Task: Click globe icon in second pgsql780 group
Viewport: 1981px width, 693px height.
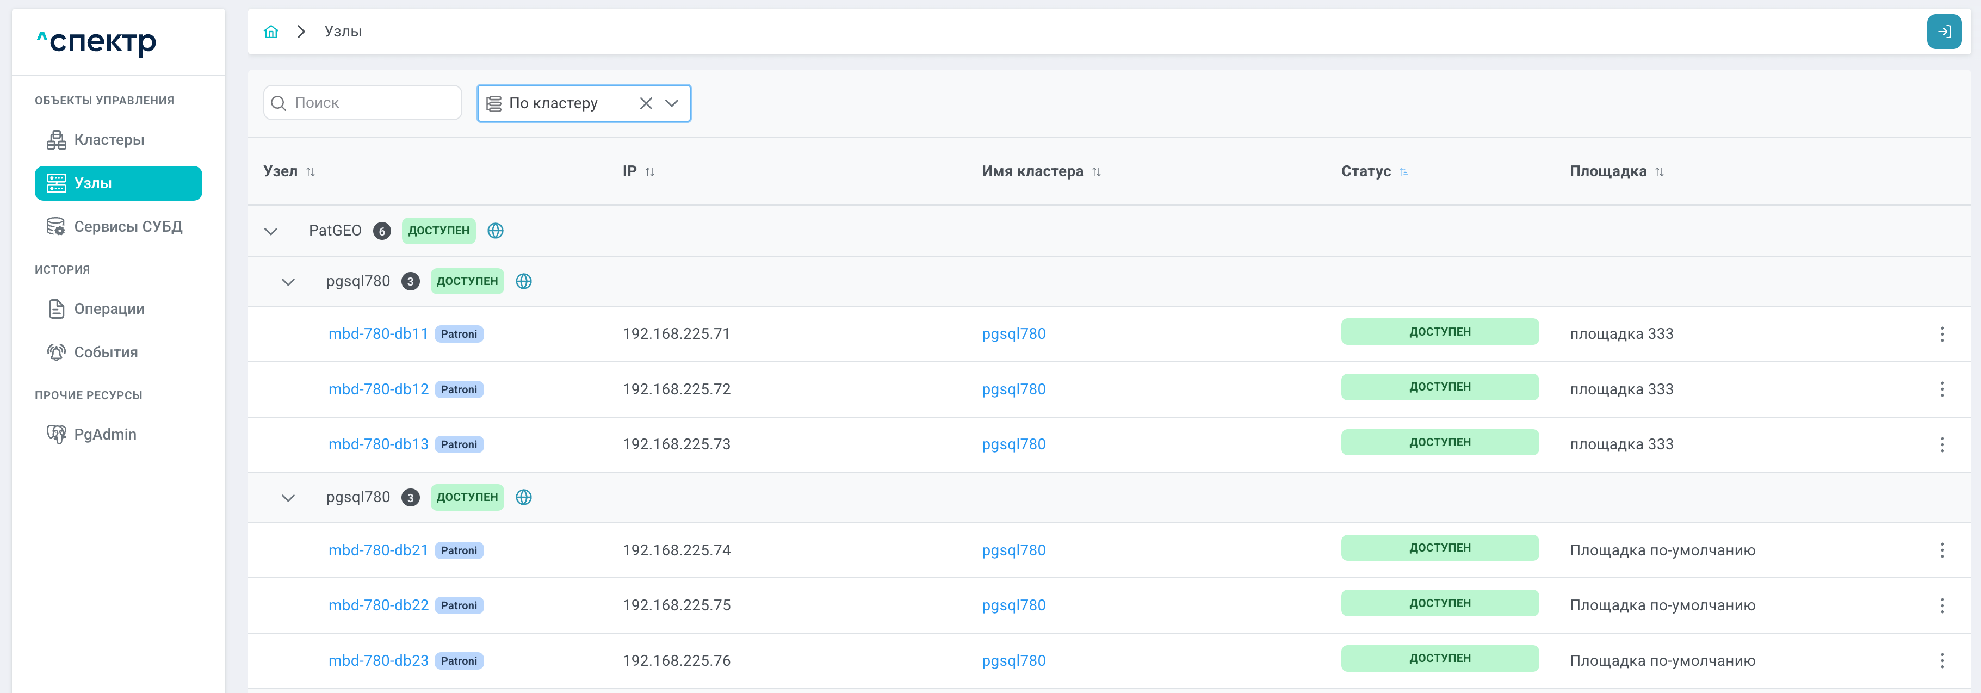Action: 524,498
